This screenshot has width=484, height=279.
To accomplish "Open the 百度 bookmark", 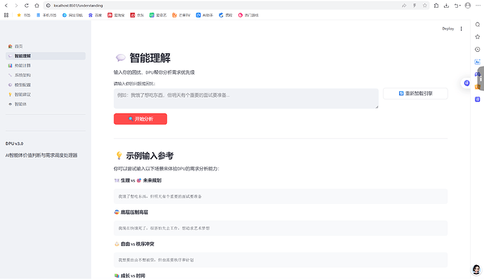I will tap(95, 15).
